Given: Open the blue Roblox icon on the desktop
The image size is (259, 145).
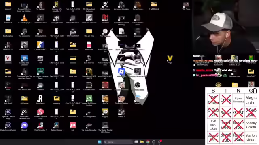Looking at the screenshot, I should pos(121,72).
